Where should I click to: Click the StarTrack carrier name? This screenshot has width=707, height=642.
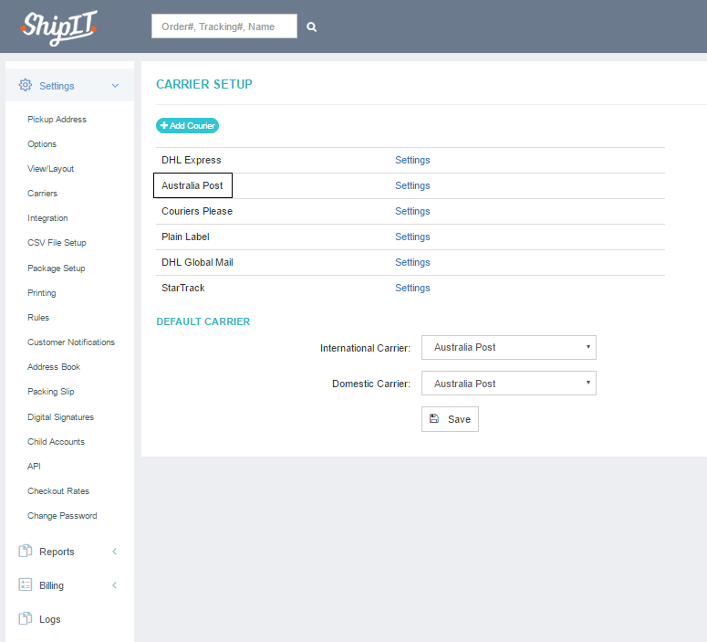[x=183, y=288]
